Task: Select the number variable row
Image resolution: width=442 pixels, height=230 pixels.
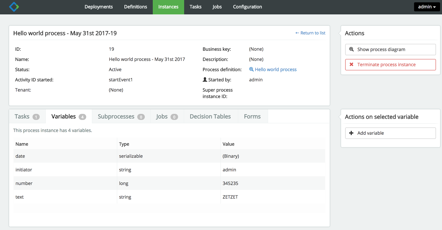Action: (169, 183)
